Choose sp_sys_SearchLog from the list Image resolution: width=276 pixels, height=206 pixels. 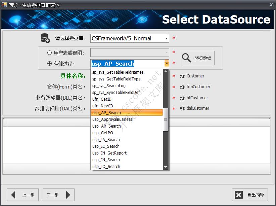click(109, 86)
